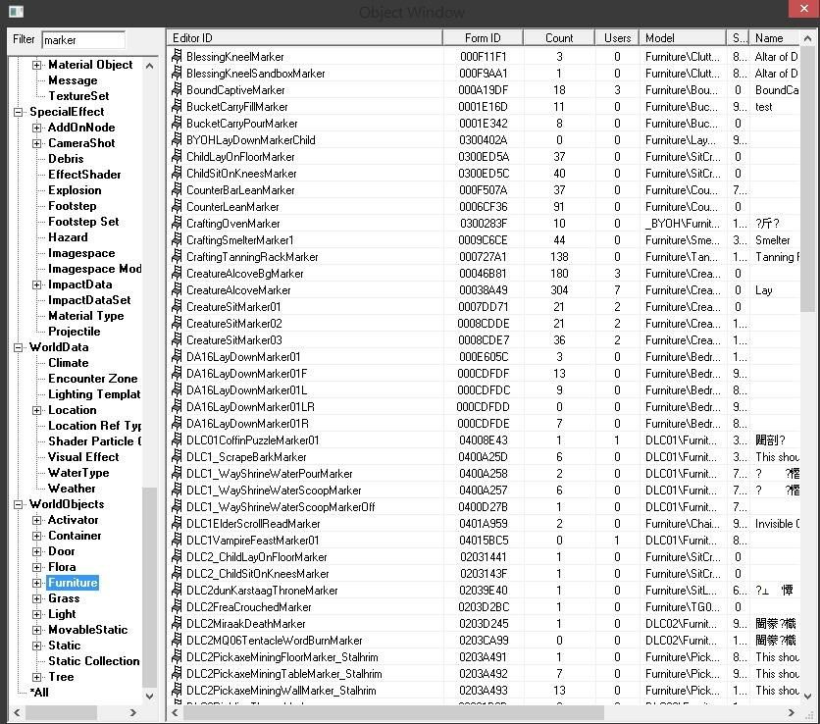Expand the ImpactData tree node

coord(36,284)
